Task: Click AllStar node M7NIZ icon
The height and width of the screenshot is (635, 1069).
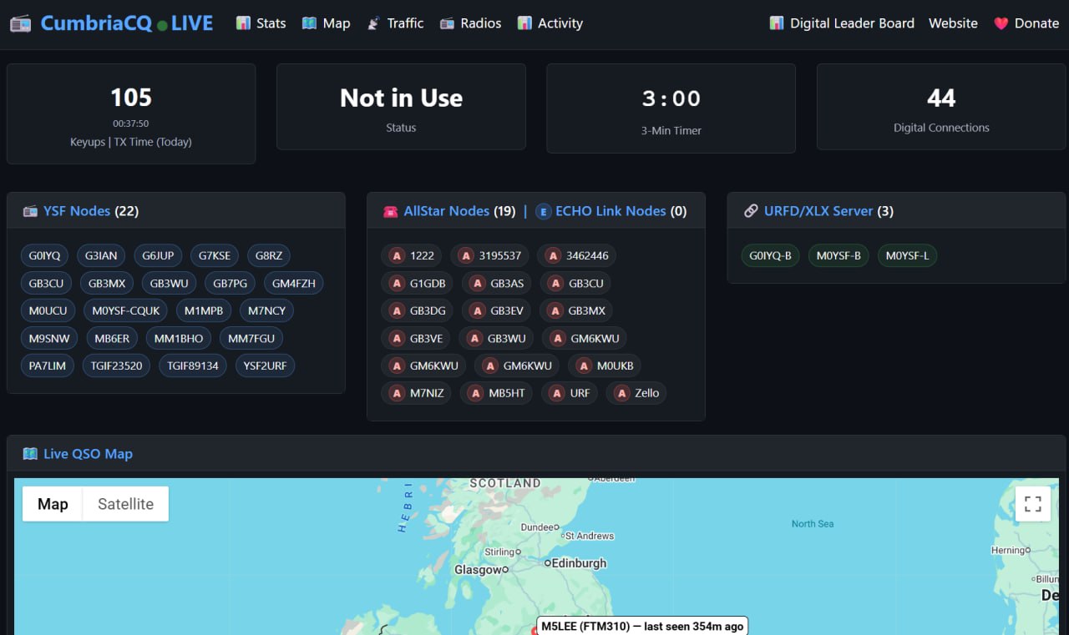Action: click(398, 393)
